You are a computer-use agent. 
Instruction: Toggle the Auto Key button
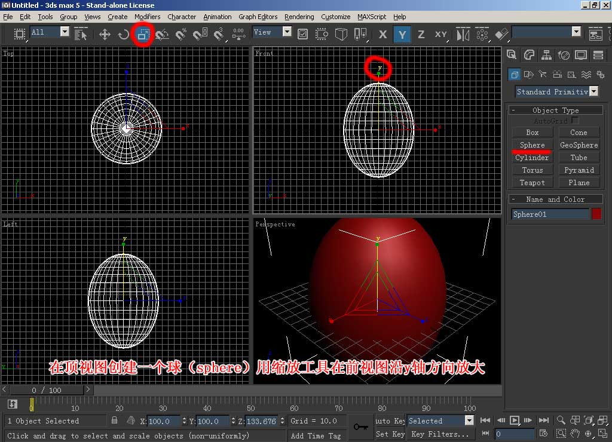pos(390,420)
